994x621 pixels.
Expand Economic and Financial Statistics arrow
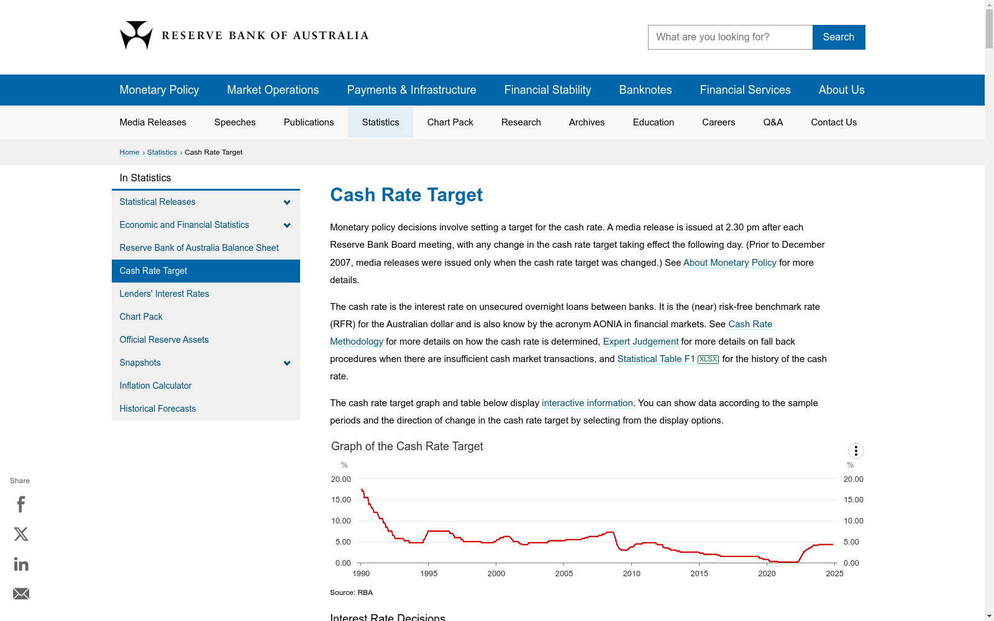pos(287,225)
